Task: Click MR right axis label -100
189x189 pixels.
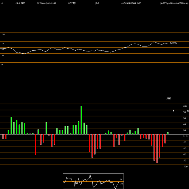Action: point(185,167)
